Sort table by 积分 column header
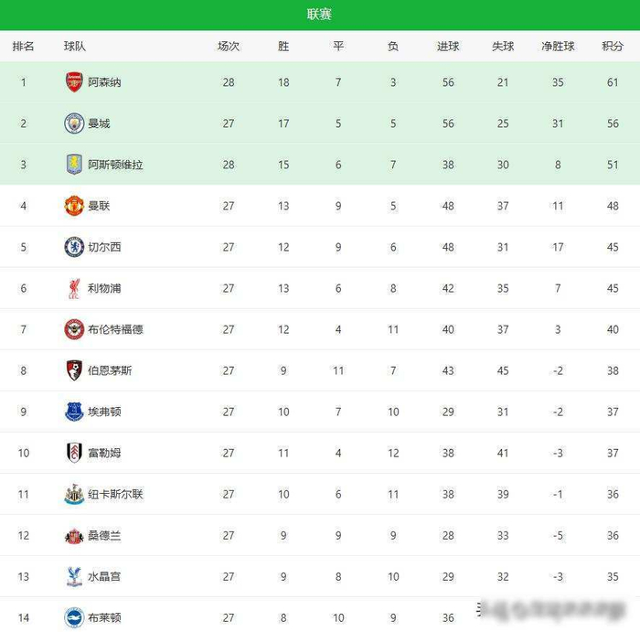 (x=613, y=47)
